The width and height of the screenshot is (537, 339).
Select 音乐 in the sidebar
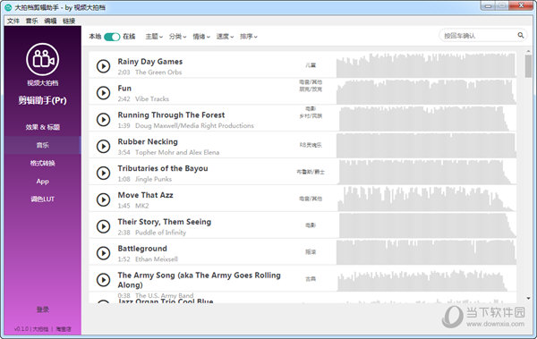point(42,145)
